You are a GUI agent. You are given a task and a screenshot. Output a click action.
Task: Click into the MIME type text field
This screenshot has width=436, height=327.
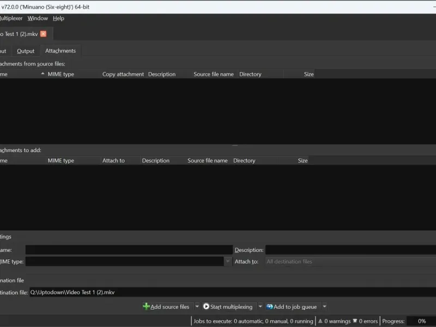(125, 262)
